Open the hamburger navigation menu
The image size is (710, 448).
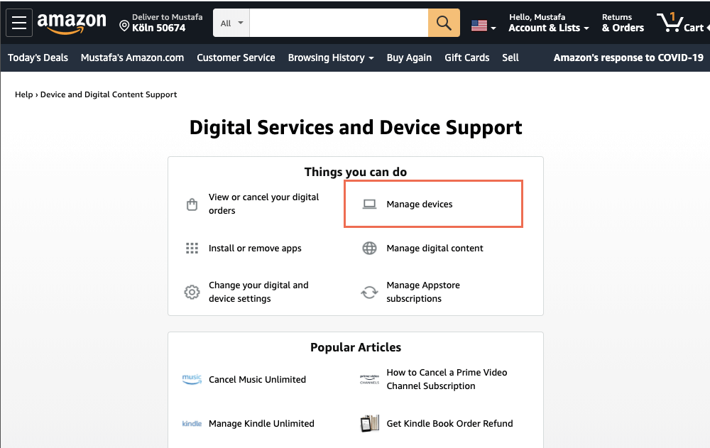(x=18, y=22)
